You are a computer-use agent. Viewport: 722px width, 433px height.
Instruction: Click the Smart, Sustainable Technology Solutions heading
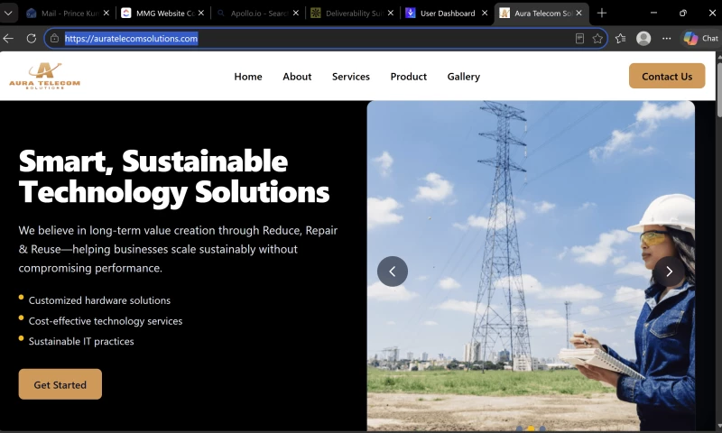174,176
